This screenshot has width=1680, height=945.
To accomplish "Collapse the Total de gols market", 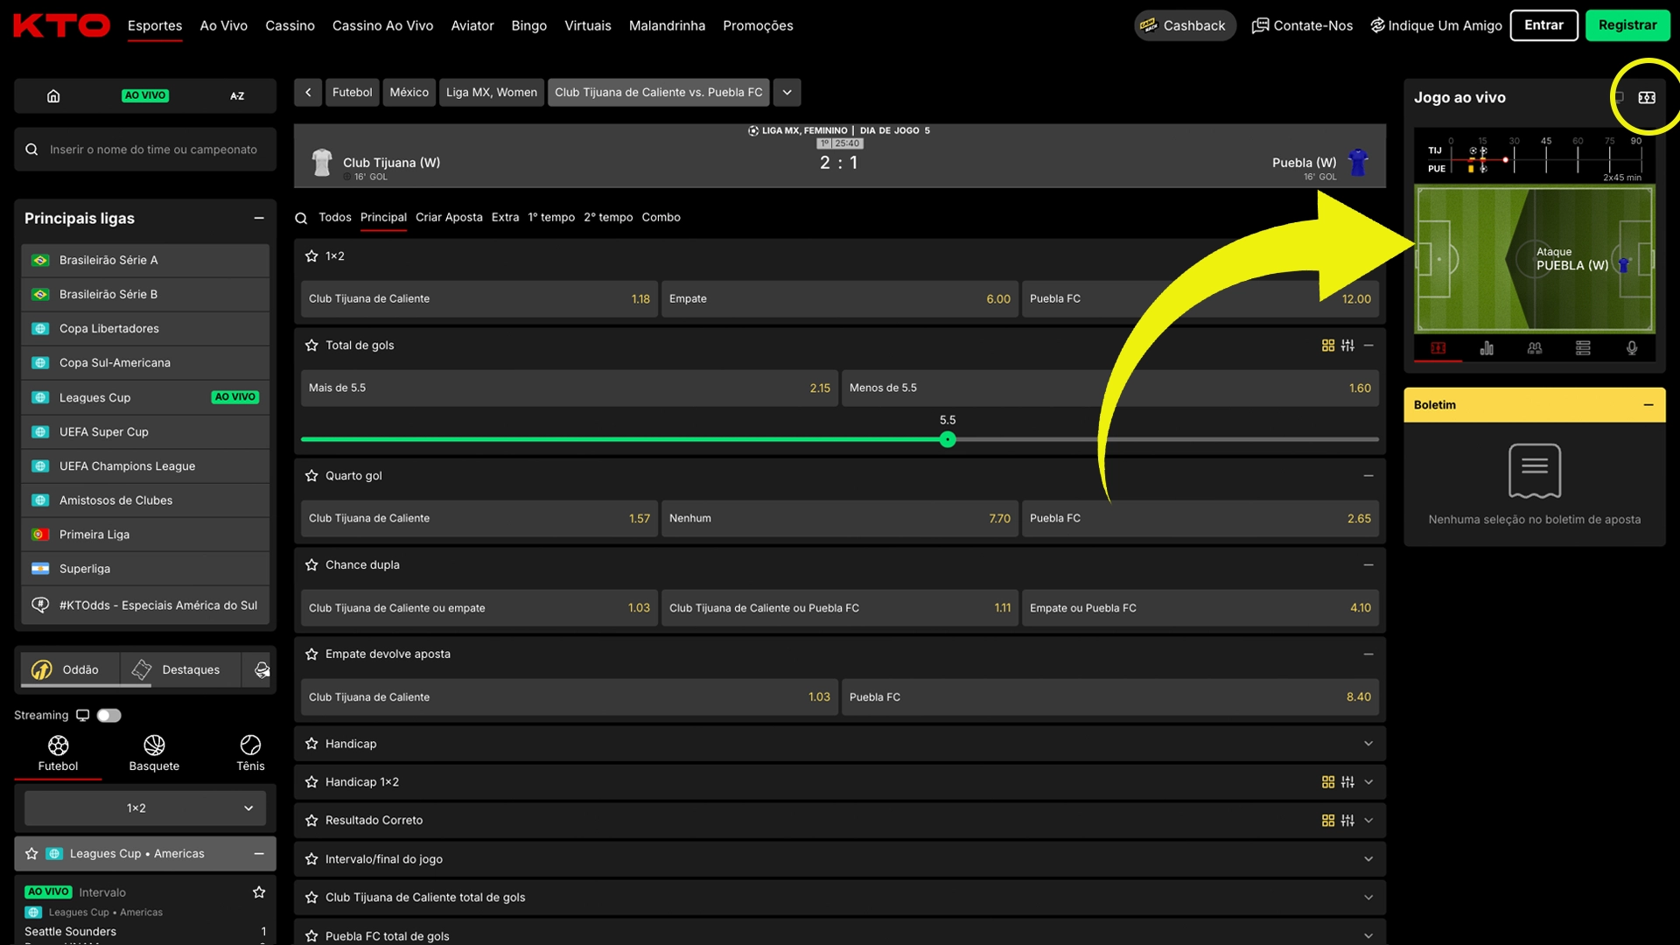I will click(1368, 346).
